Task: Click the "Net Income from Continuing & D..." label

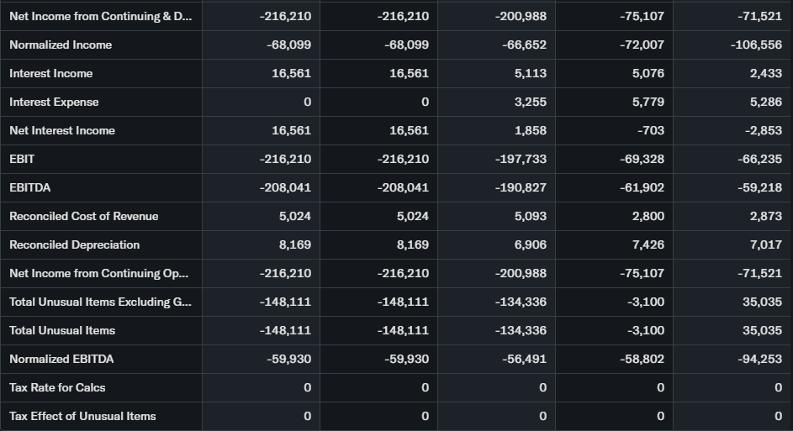Action: tap(100, 17)
